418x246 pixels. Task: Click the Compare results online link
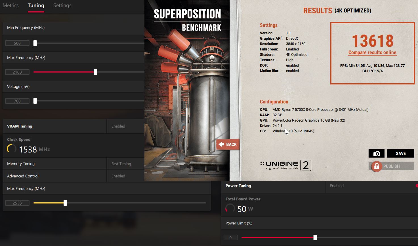point(372,52)
